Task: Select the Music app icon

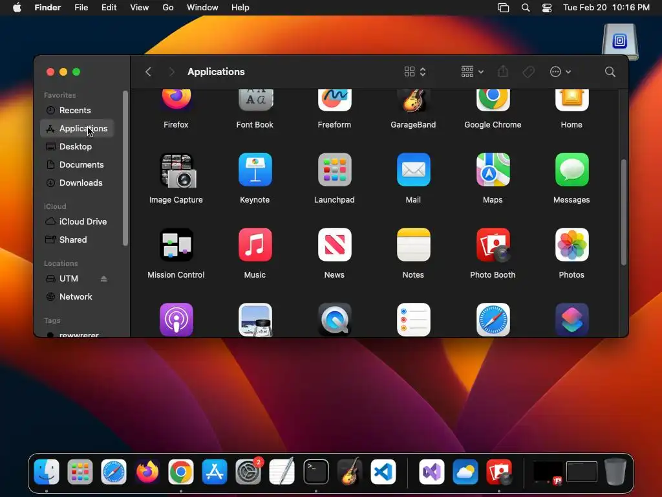Action: (255, 245)
